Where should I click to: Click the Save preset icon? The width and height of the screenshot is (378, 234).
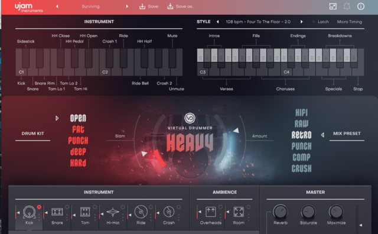click(142, 6)
